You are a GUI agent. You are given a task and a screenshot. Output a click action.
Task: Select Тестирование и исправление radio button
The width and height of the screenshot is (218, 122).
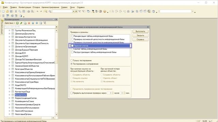72,64
